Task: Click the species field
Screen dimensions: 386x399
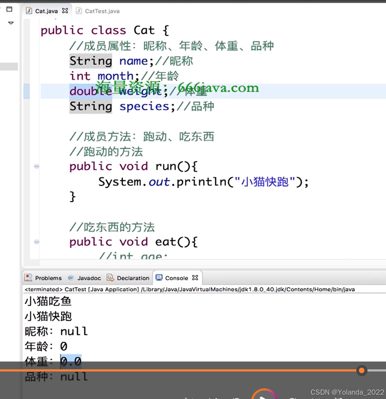Action: (x=144, y=106)
